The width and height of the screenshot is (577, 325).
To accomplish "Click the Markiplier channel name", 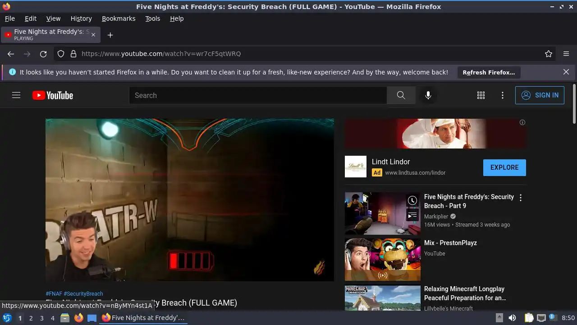I will 436,216.
